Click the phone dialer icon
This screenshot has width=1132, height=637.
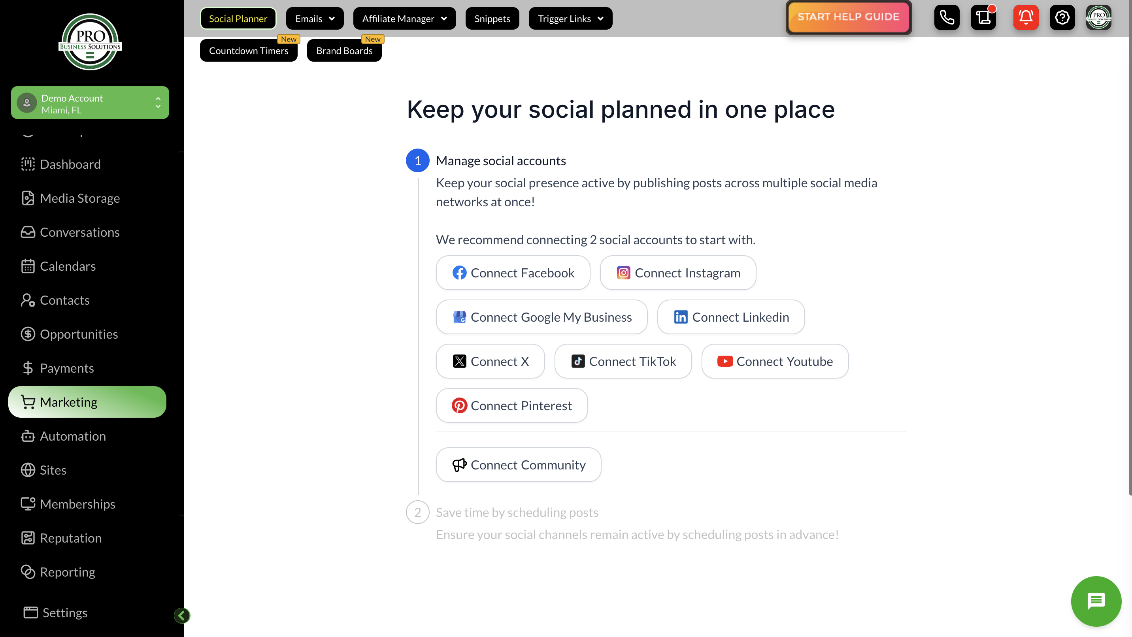(947, 17)
